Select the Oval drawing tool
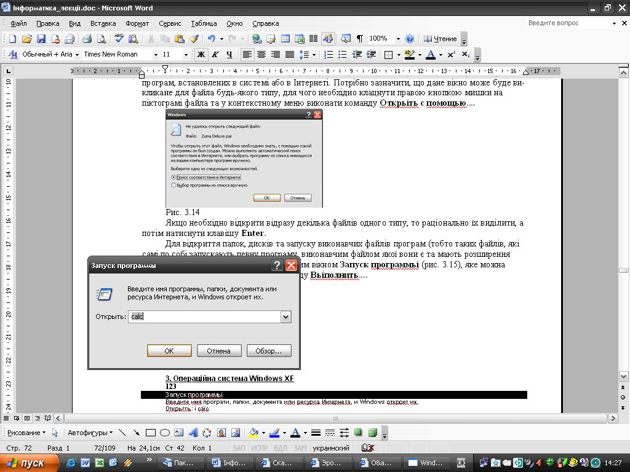 click(x=165, y=433)
